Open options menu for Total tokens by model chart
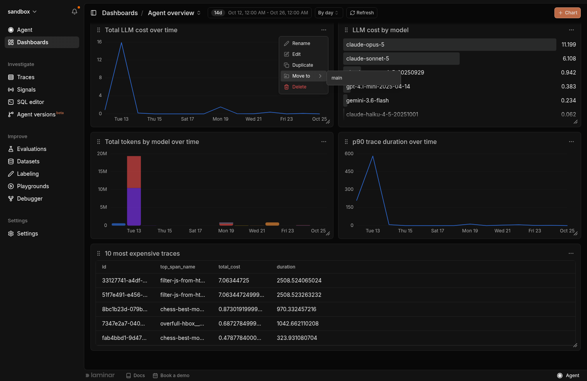The height and width of the screenshot is (381, 587). pyautogui.click(x=323, y=142)
